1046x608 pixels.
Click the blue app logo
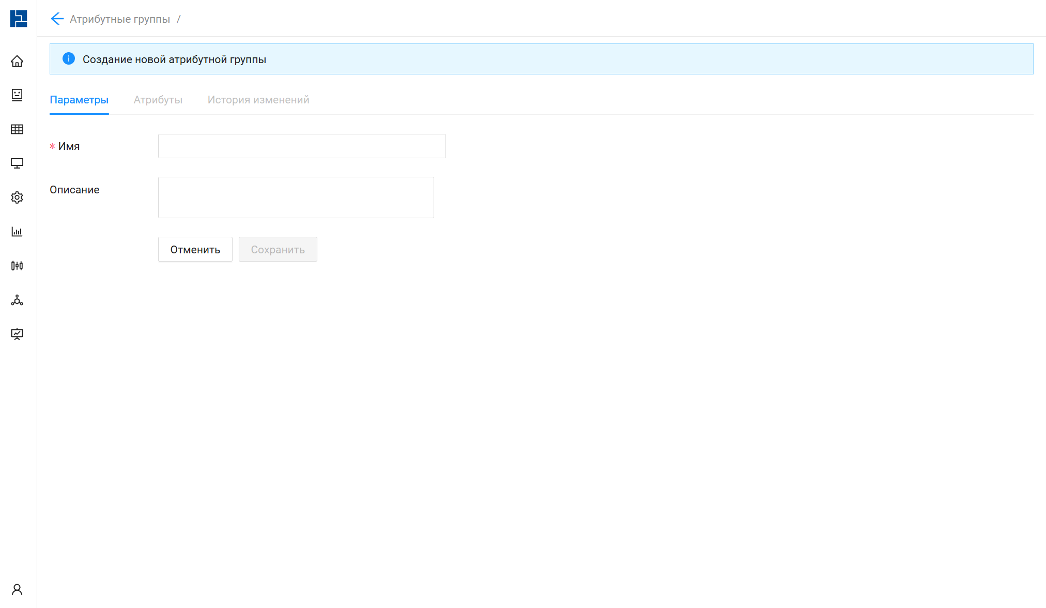click(x=18, y=19)
